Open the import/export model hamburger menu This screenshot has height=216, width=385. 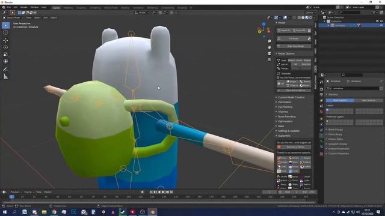point(309,31)
